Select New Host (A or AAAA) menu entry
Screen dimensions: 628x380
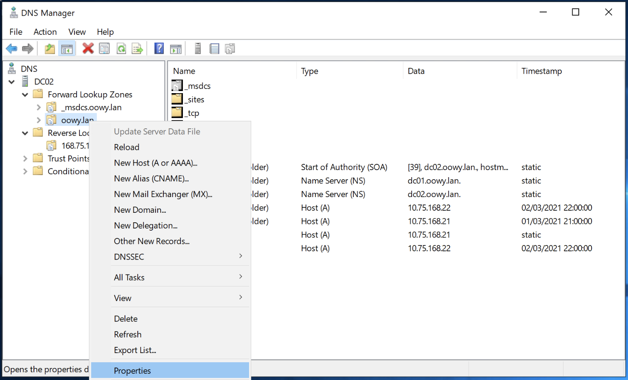pyautogui.click(x=156, y=163)
